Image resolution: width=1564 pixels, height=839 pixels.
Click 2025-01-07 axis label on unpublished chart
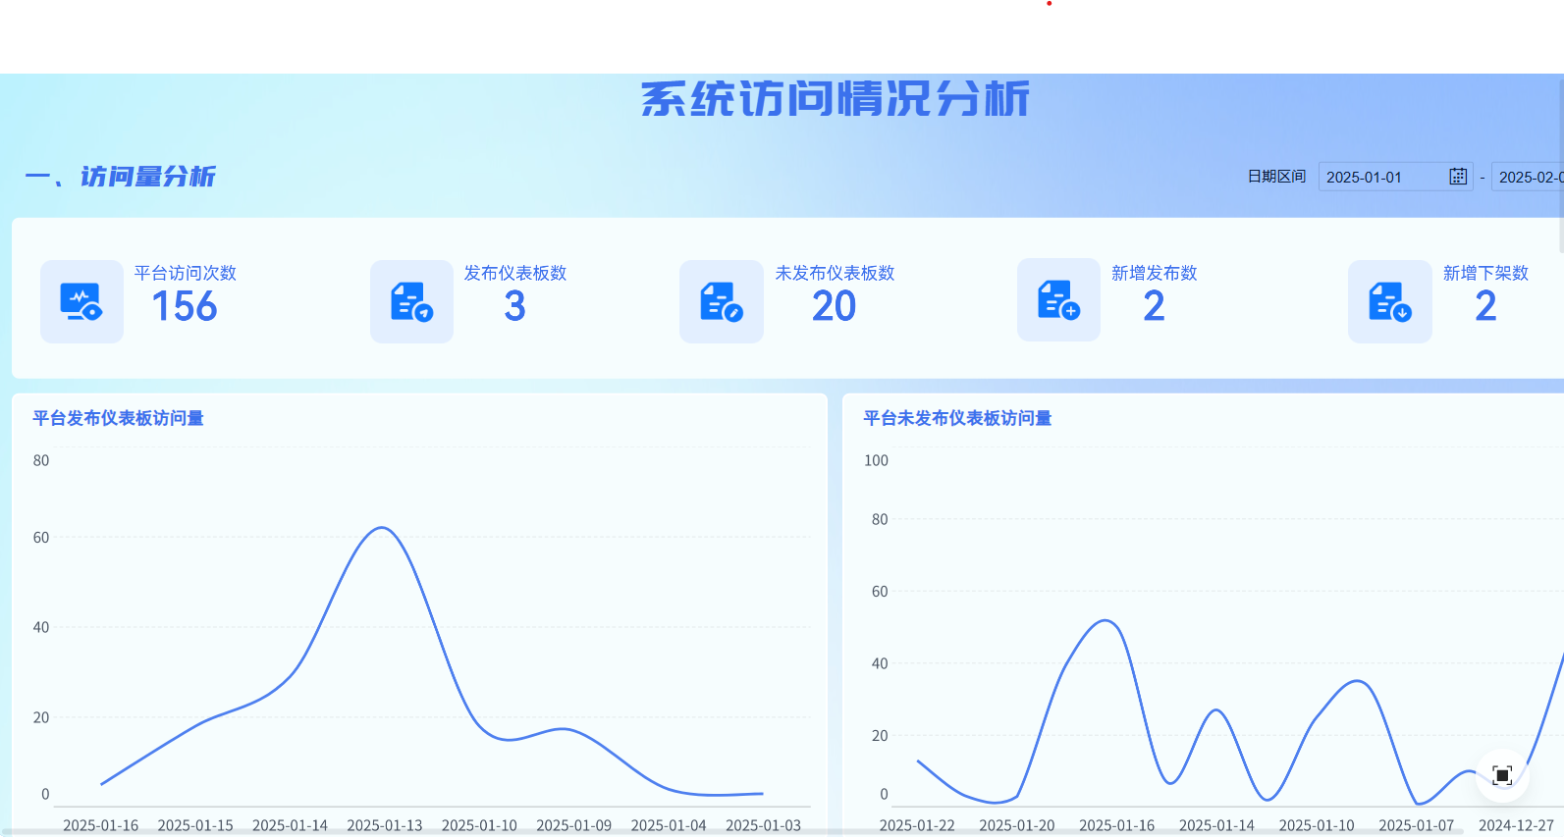coord(1417,825)
